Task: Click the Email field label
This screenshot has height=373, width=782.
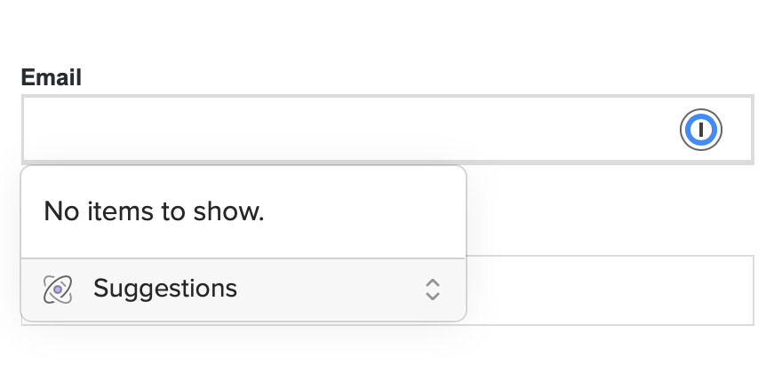Action: pos(52,77)
